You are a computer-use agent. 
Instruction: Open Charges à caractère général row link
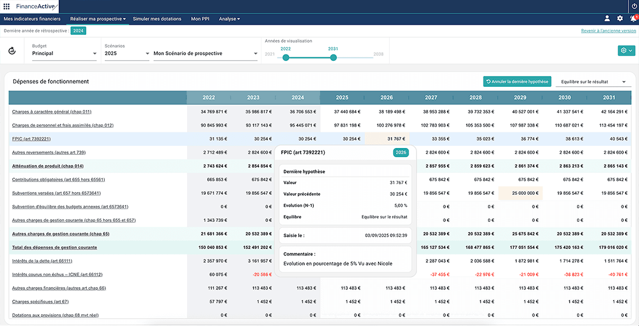coord(53,111)
